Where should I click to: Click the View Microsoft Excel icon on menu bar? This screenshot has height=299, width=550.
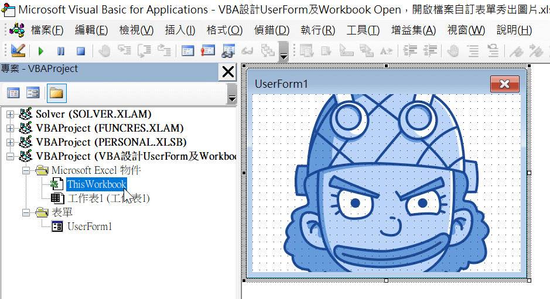point(17,30)
